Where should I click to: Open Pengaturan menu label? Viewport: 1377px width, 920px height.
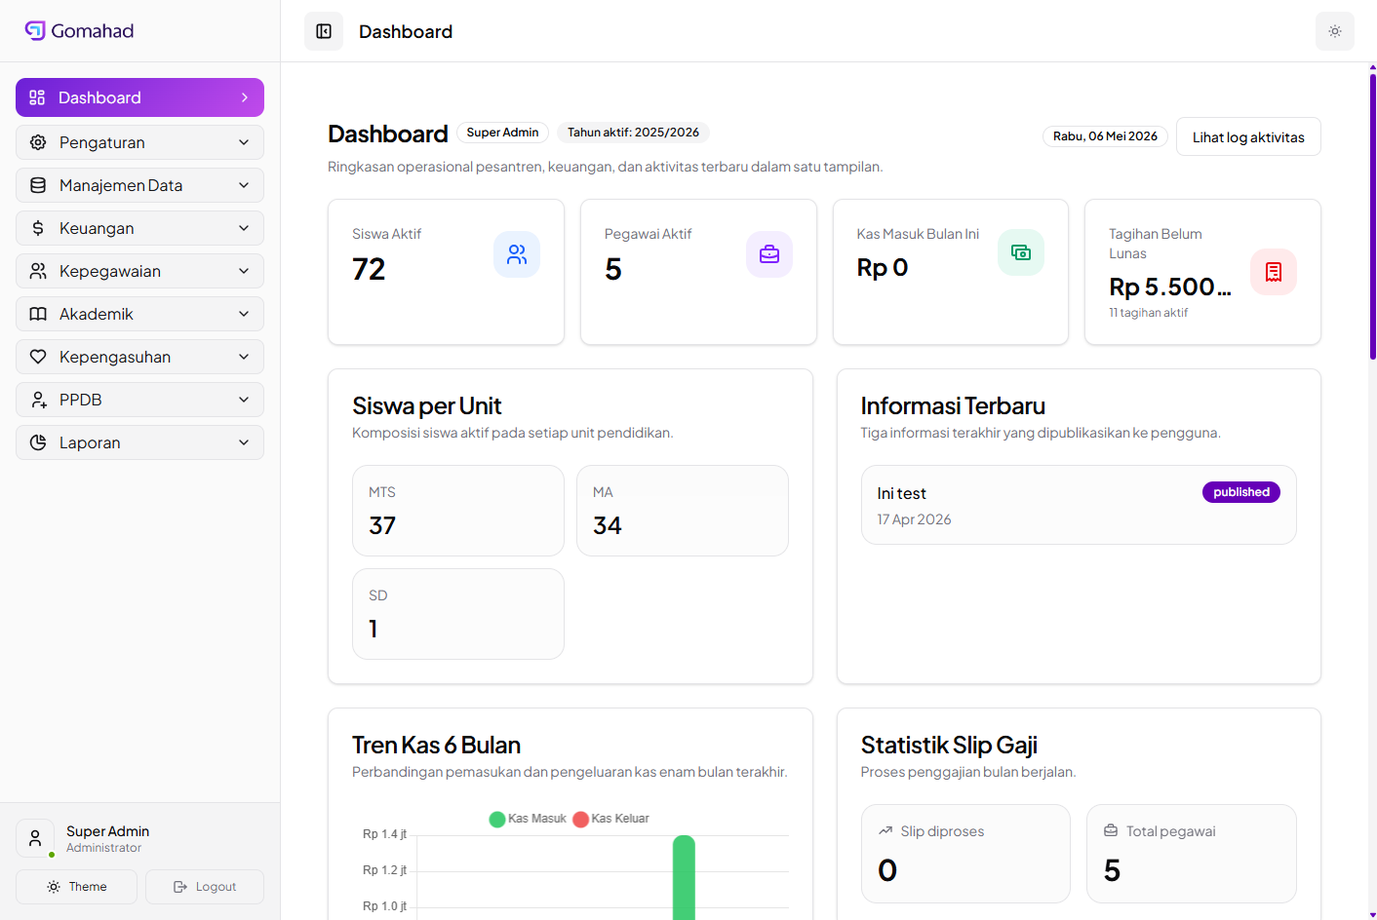pos(102,142)
